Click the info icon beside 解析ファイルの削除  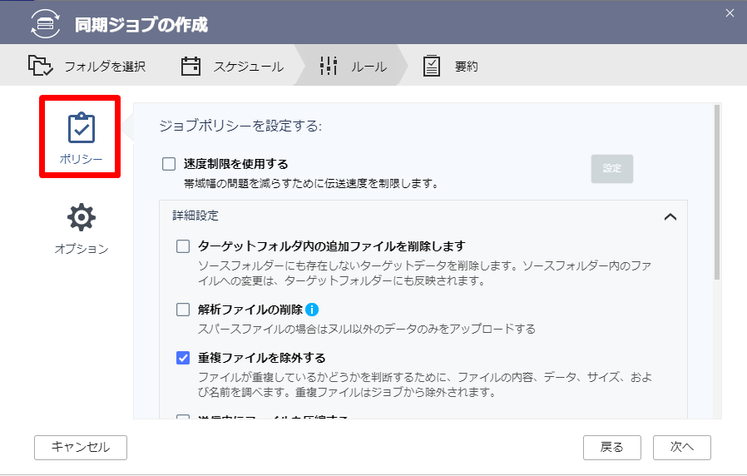pos(312,310)
